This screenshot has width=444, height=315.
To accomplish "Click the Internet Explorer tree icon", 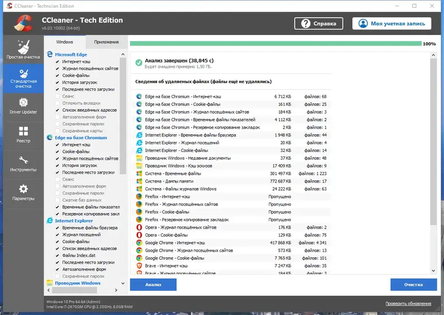I will click(x=50, y=221).
